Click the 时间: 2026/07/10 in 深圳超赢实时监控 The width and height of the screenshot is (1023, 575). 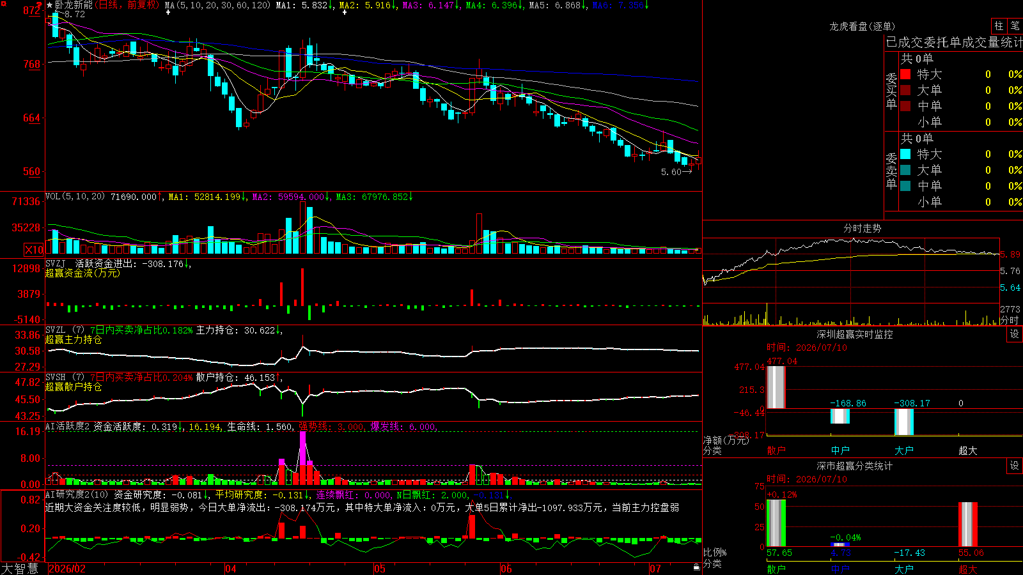[x=807, y=348]
